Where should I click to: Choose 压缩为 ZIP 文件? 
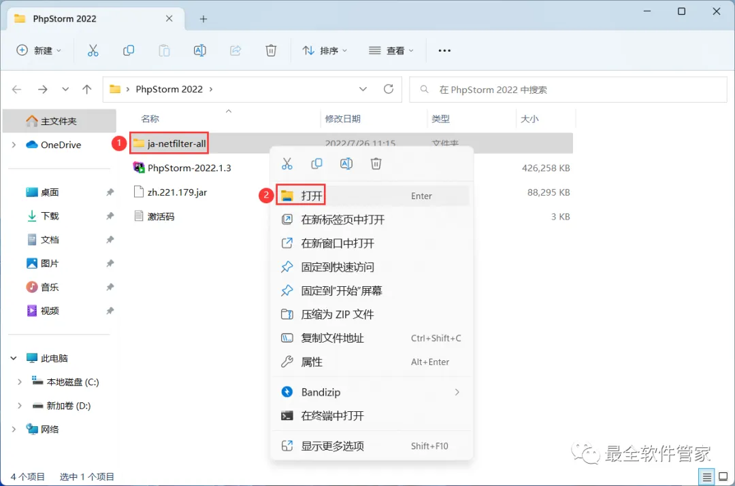coord(372,315)
